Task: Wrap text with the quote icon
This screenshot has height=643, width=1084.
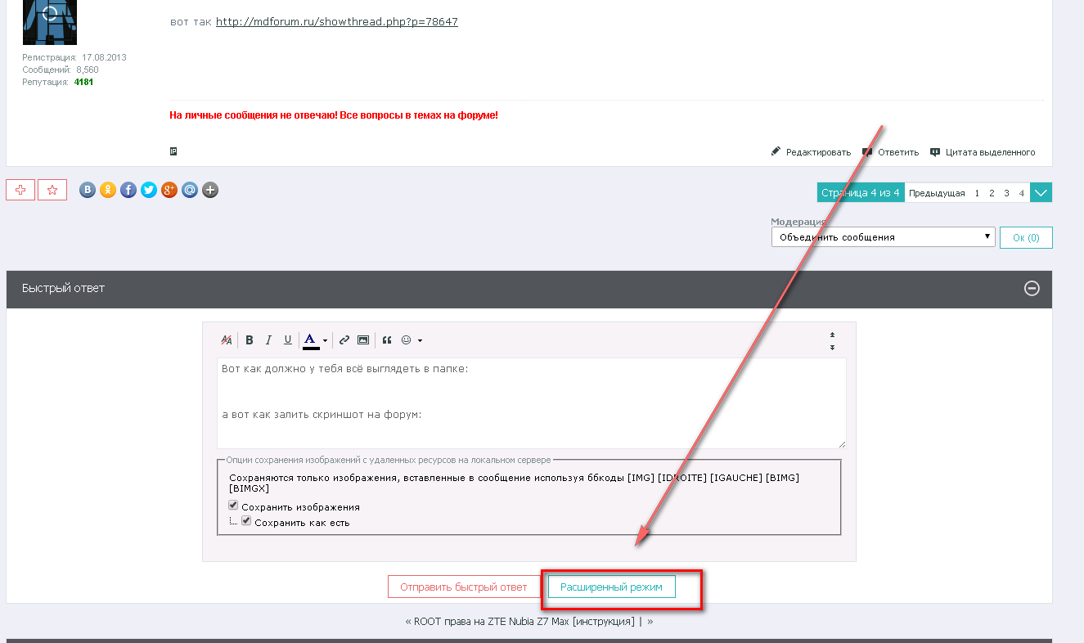Action: [x=387, y=340]
